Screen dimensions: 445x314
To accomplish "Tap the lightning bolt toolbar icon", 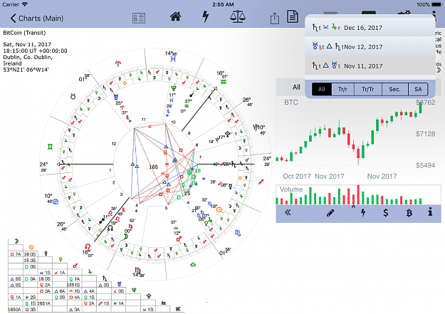I will (206, 17).
